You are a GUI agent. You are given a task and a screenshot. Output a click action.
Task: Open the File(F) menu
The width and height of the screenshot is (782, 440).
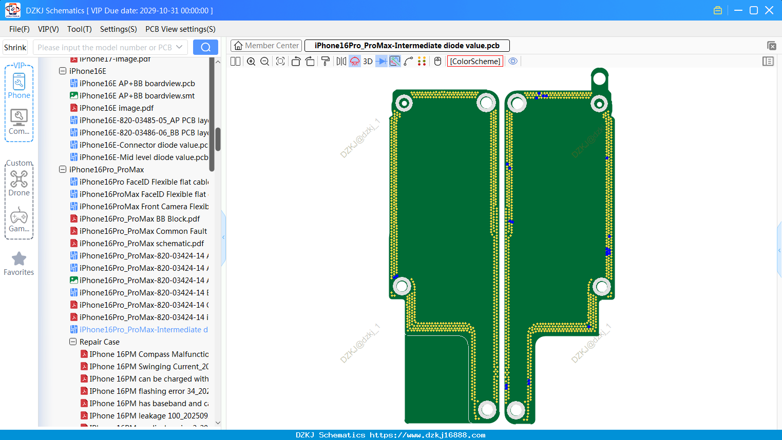tap(20, 29)
